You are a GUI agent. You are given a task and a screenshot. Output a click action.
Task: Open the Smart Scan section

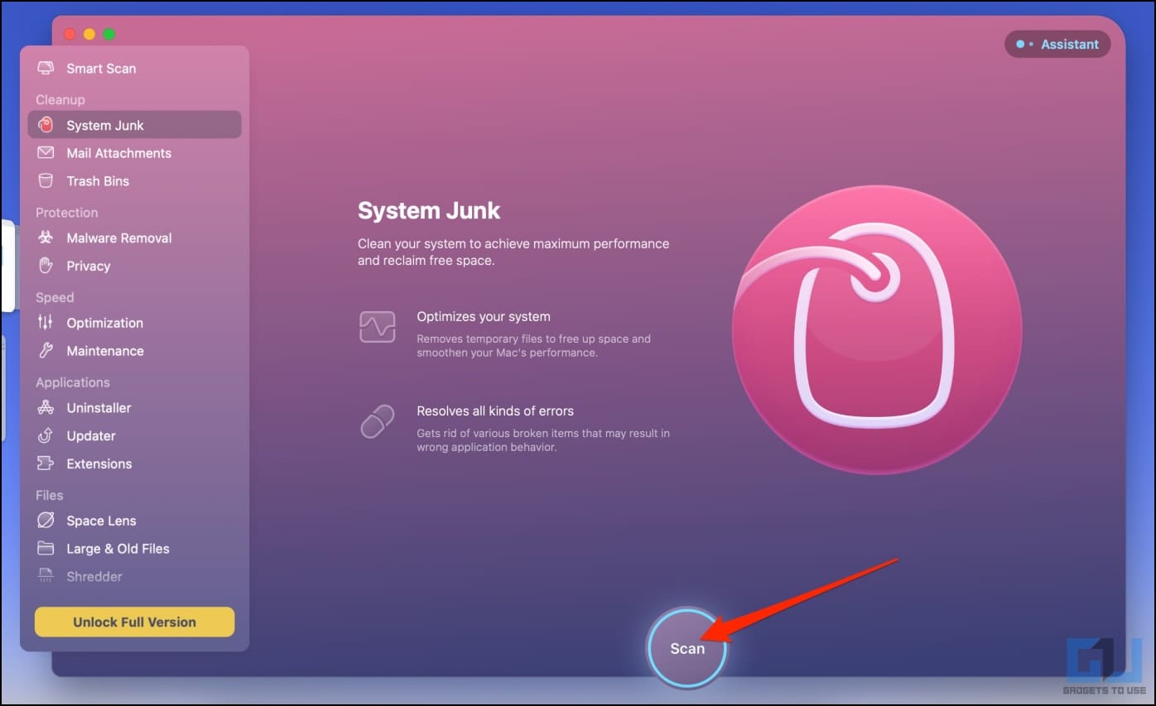click(101, 69)
